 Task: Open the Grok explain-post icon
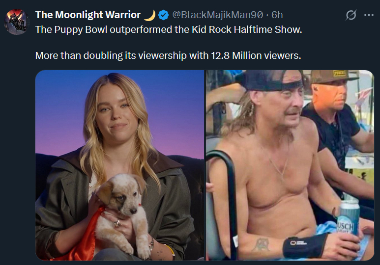(351, 15)
